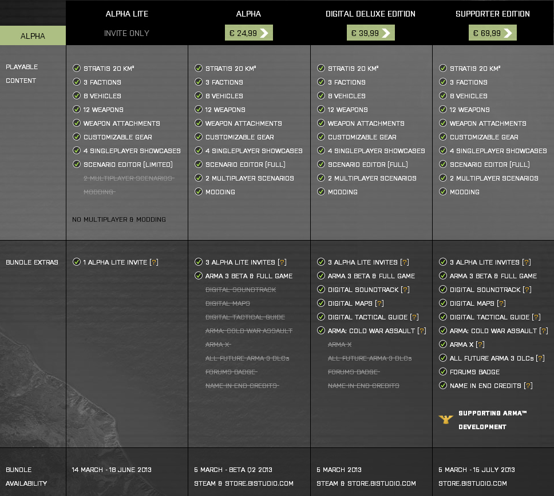
Task: Click the 5 MARCH - BETA Q2 2013 text
Action: pos(233,470)
